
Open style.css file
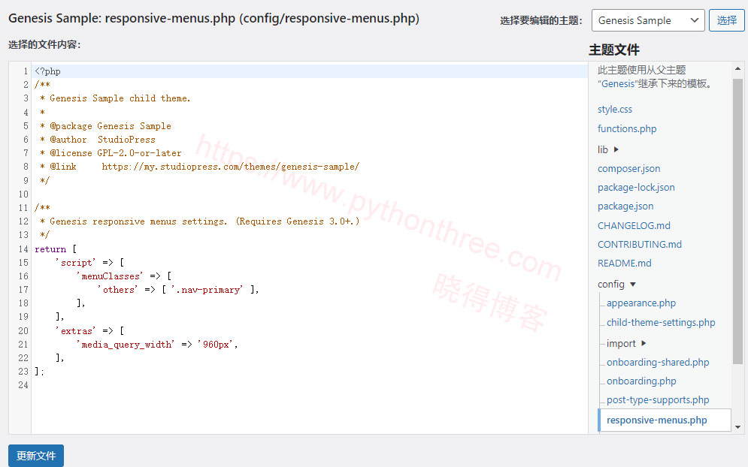pyautogui.click(x=614, y=109)
